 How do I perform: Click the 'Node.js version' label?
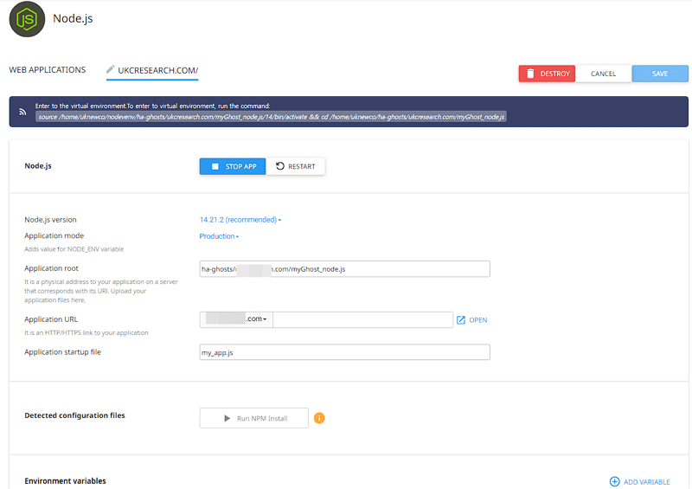tap(50, 220)
